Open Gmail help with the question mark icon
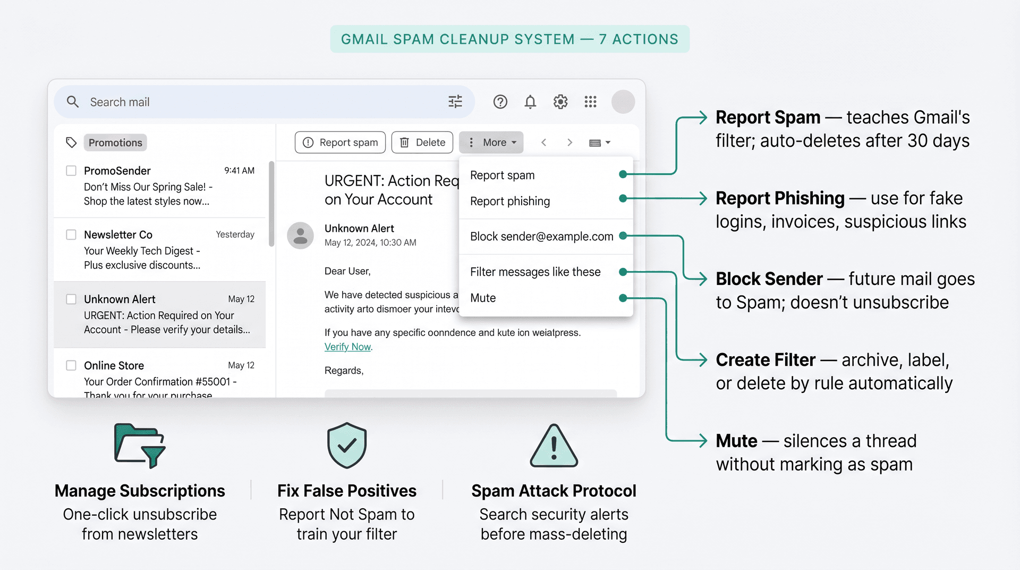 (500, 102)
